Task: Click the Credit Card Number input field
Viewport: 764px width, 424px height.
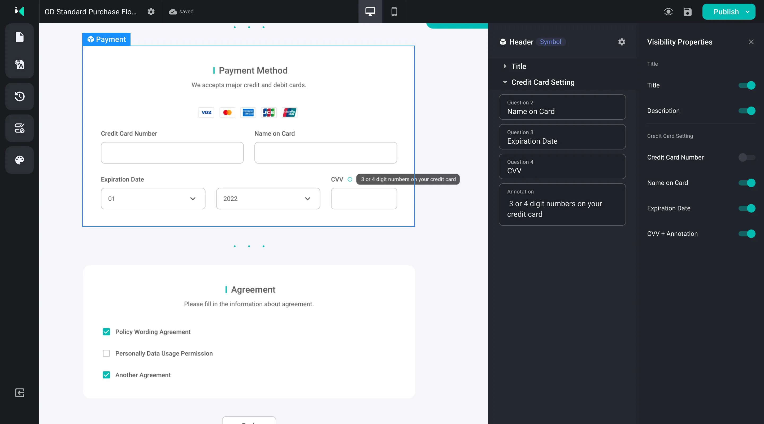Action: click(172, 153)
